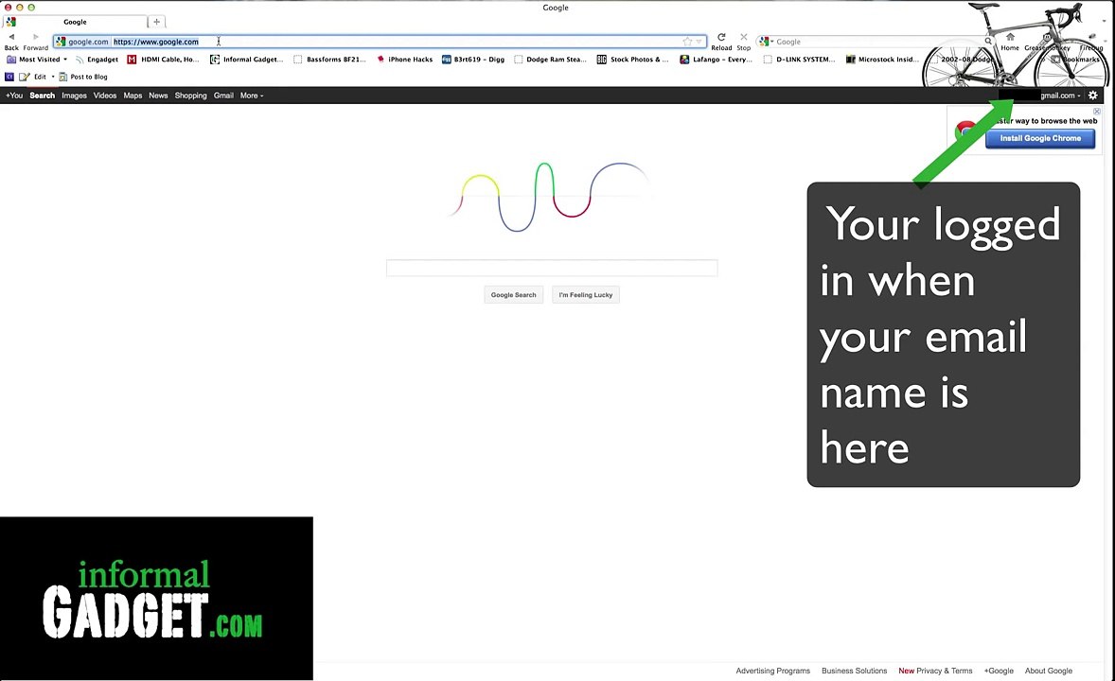Open the Lafango bookmark
The height and width of the screenshot is (681, 1115).
coord(717,60)
